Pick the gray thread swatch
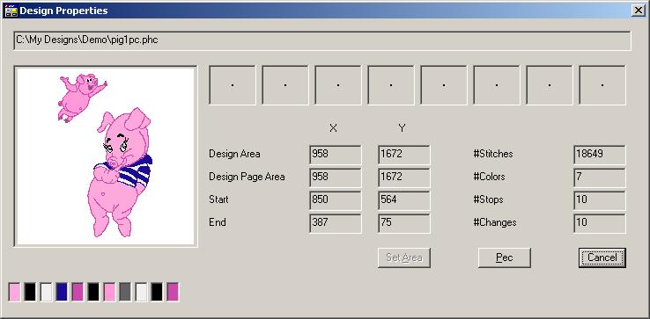Screen dimensions: 650x319 125,292
